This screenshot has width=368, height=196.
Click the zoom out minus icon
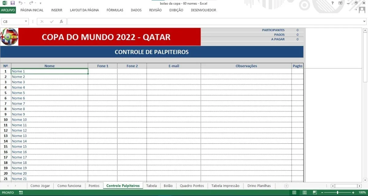pos(322,193)
